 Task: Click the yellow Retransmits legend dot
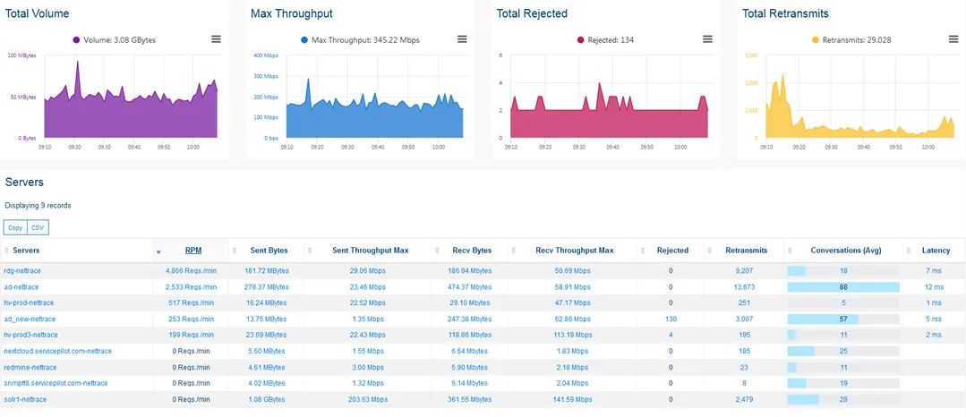pyautogui.click(x=815, y=40)
